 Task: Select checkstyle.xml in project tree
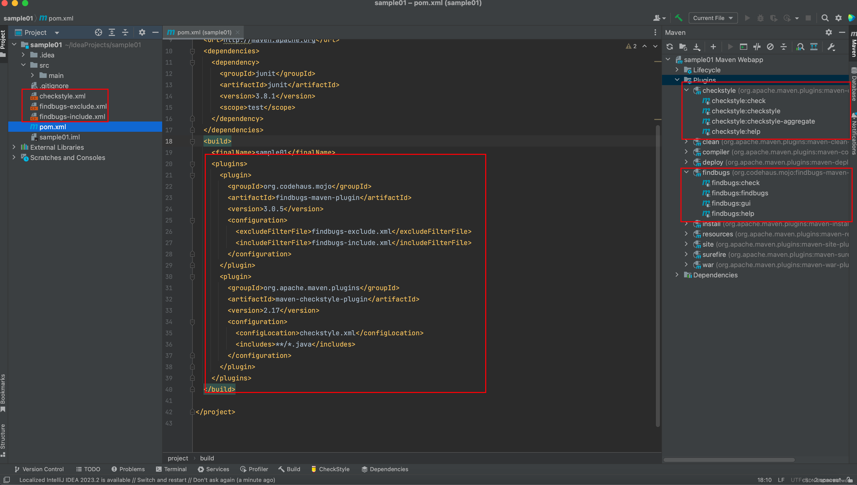click(x=62, y=96)
